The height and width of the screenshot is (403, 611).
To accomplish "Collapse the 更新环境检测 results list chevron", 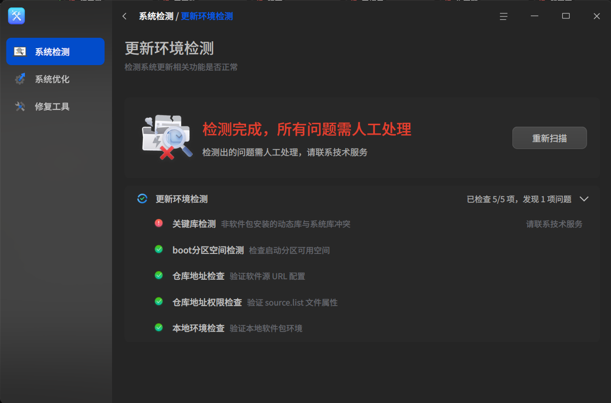I will [x=584, y=199].
